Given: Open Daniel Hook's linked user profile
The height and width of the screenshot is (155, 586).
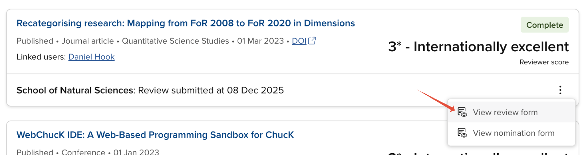Looking at the screenshot, I should 91,57.
